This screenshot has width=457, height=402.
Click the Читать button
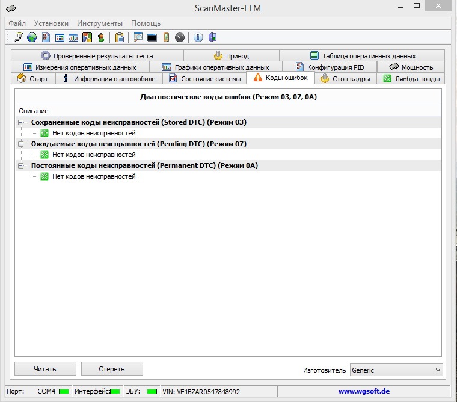(x=45, y=369)
